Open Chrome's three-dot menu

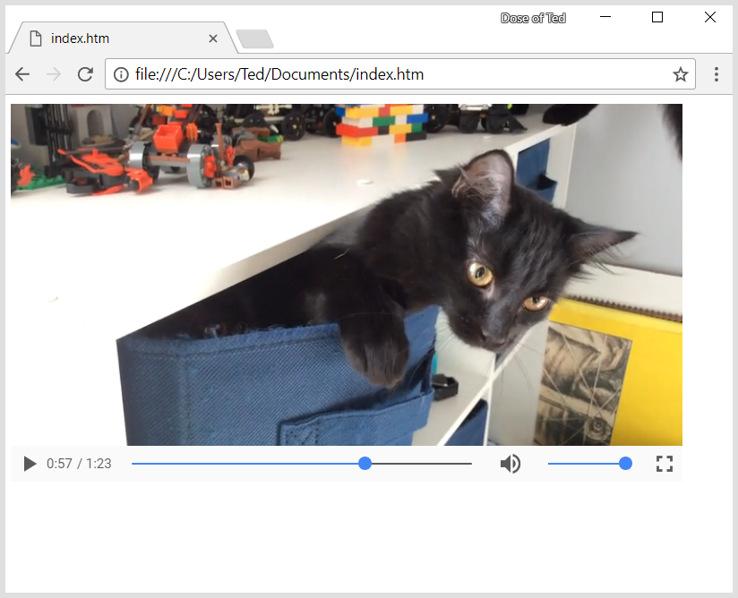point(717,74)
